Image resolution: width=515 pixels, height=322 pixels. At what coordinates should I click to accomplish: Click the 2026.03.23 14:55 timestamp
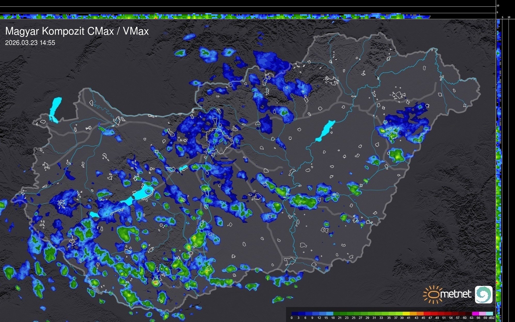[x=30, y=43]
